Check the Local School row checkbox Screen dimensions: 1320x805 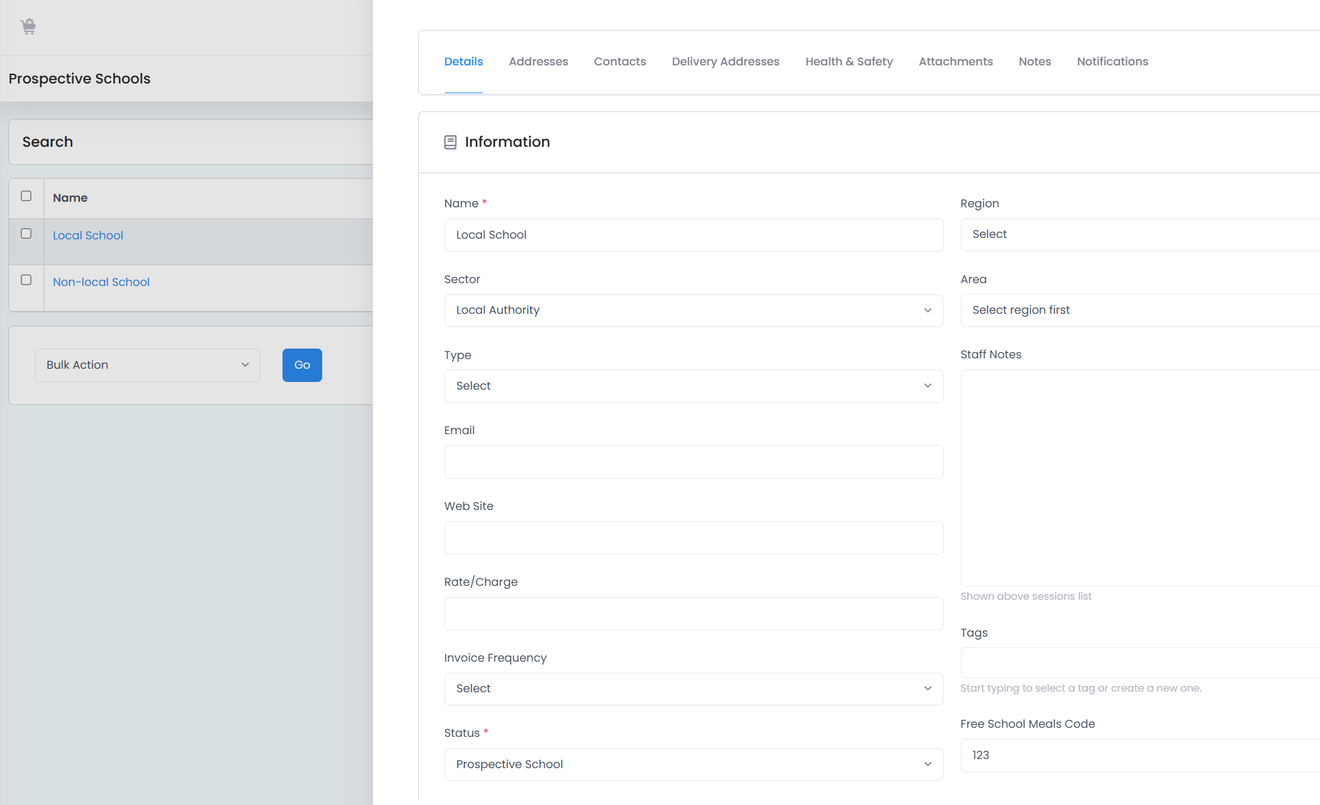[26, 234]
